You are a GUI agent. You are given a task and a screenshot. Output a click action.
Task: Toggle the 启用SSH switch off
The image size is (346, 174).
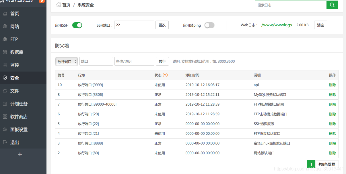click(x=77, y=25)
